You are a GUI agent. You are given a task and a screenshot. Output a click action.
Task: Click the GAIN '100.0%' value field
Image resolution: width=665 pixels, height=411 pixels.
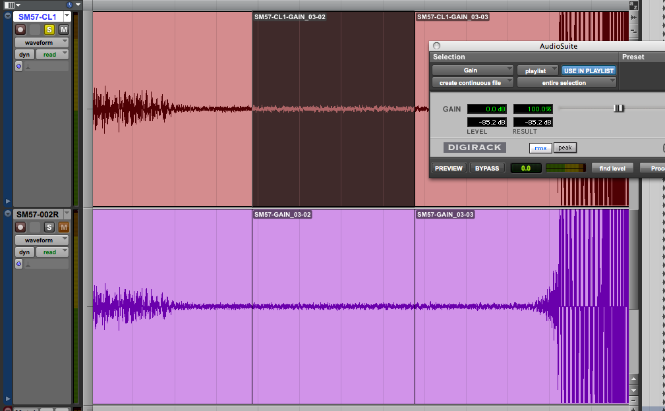click(x=533, y=109)
